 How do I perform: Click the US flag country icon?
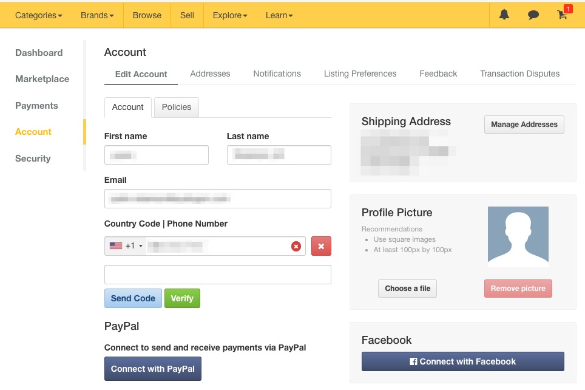click(116, 246)
